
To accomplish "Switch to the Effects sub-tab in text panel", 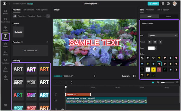I will [x=169, y=16].
